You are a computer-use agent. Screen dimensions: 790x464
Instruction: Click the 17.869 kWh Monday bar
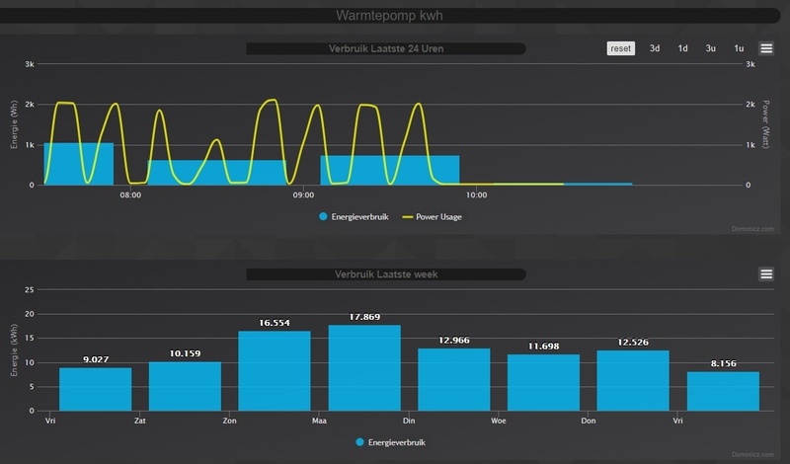click(364, 368)
